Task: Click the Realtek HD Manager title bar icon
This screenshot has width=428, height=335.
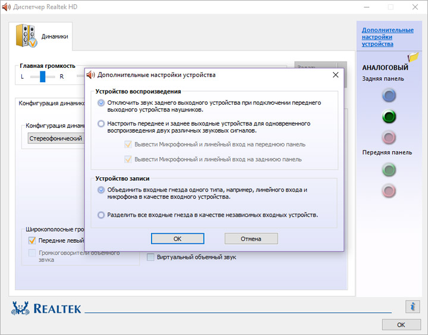Action: (6, 7)
